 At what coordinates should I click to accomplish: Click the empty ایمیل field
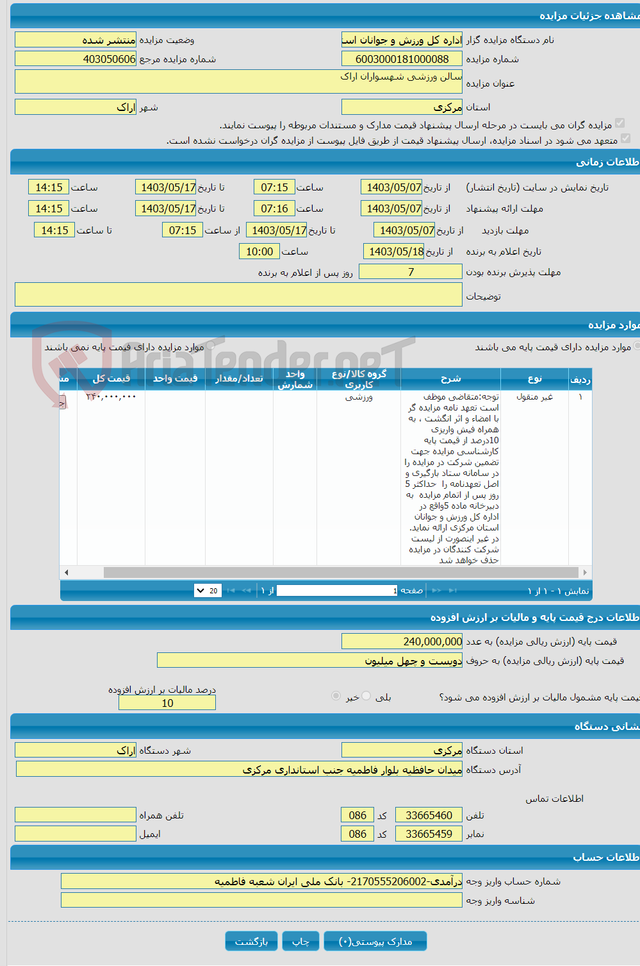(76, 834)
